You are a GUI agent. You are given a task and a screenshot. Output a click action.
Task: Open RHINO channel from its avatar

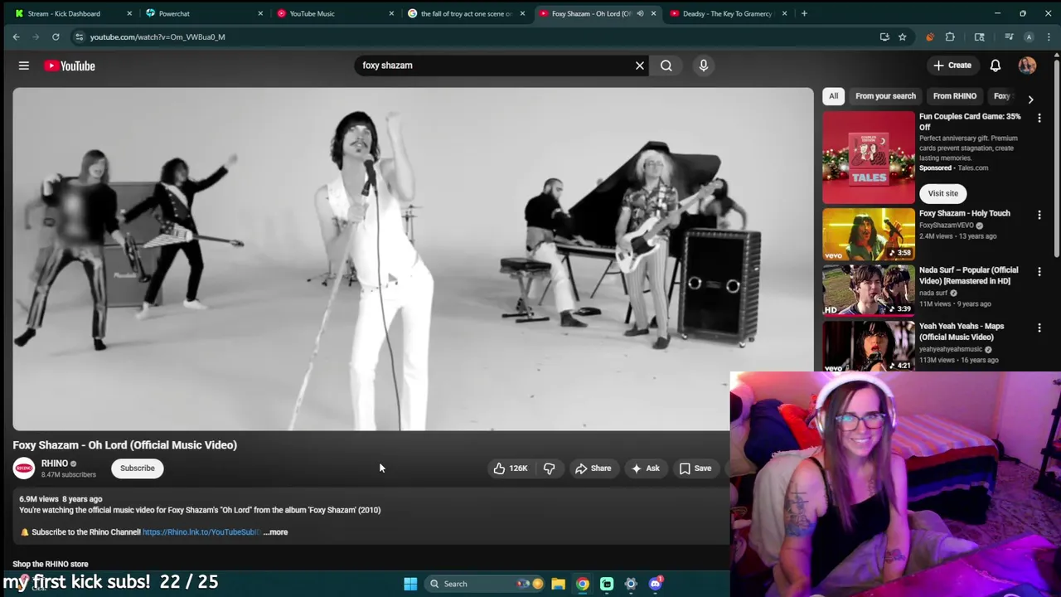point(24,468)
